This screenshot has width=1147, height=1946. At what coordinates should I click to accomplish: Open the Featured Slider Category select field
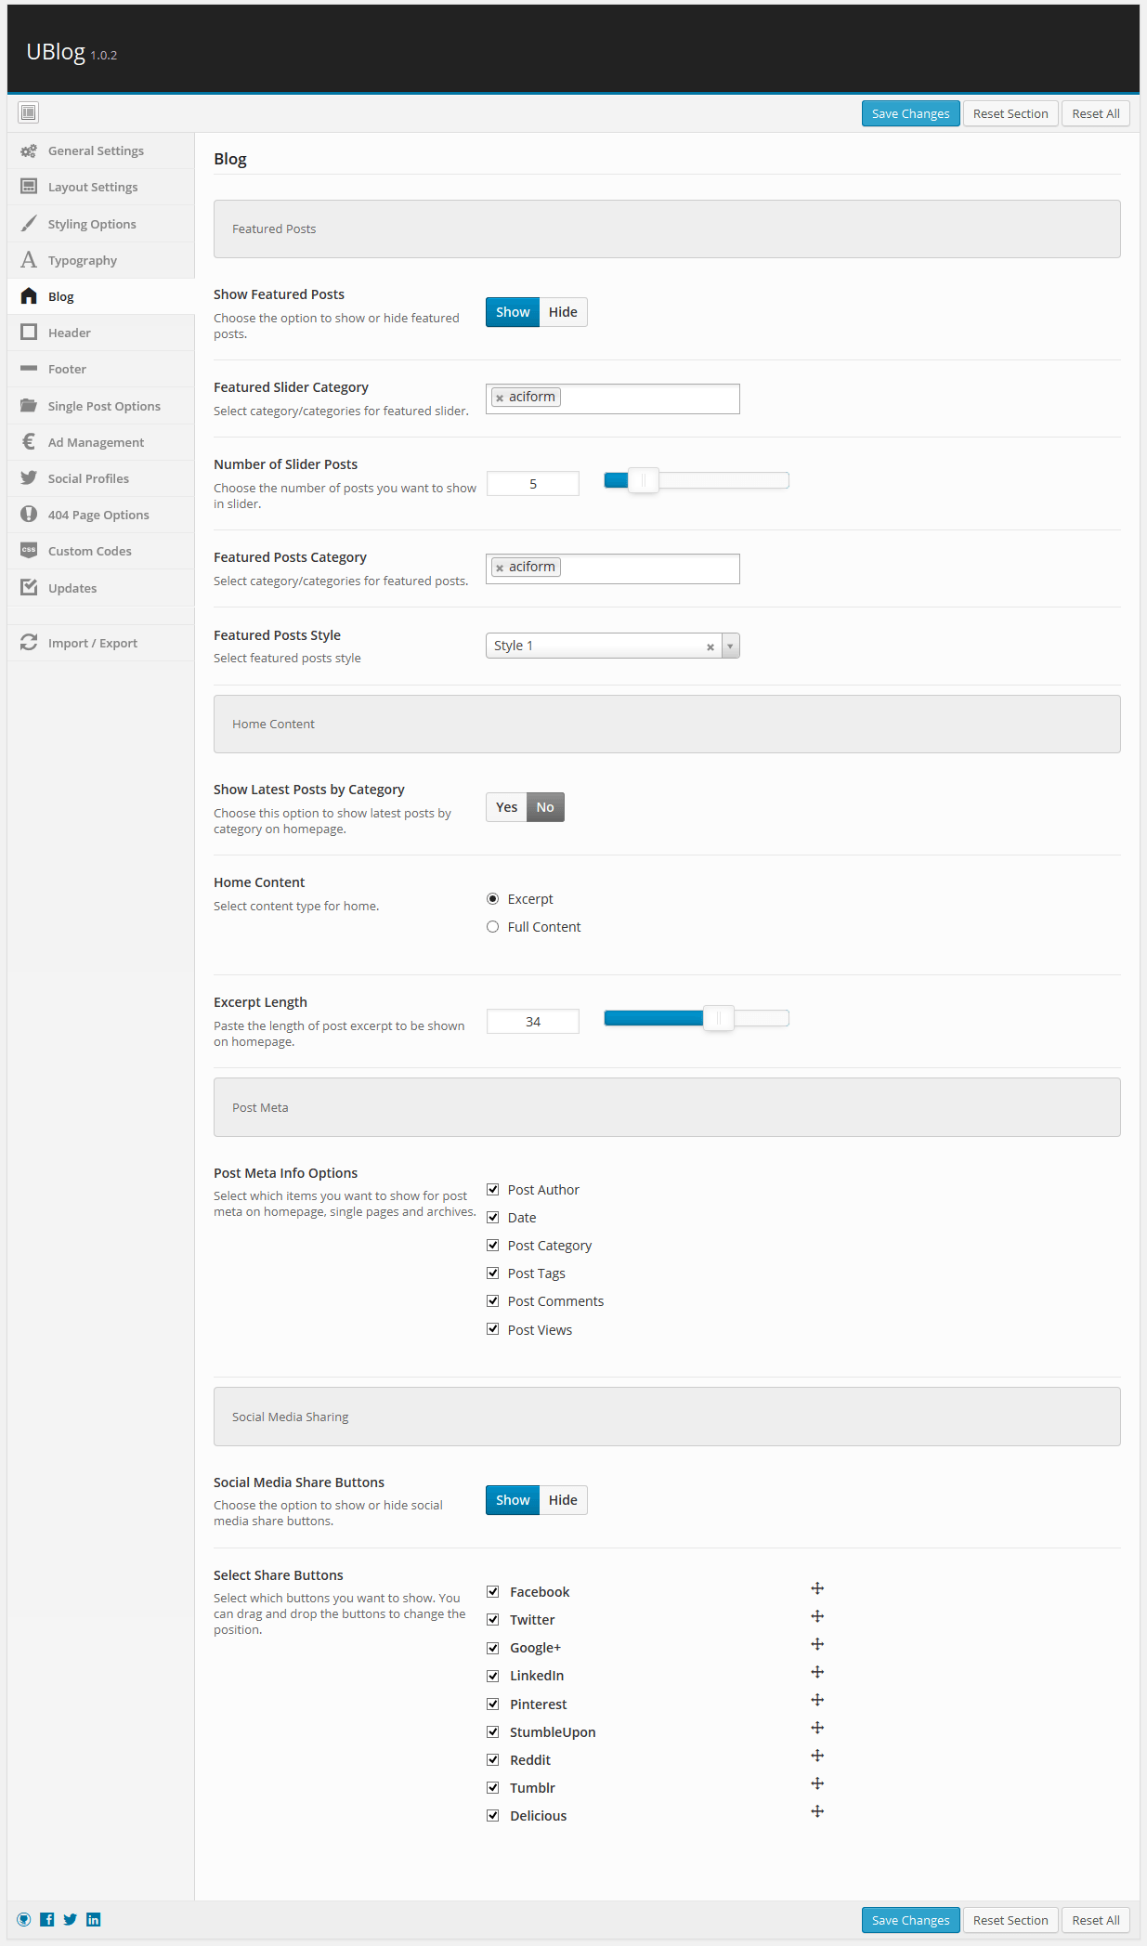tap(648, 398)
